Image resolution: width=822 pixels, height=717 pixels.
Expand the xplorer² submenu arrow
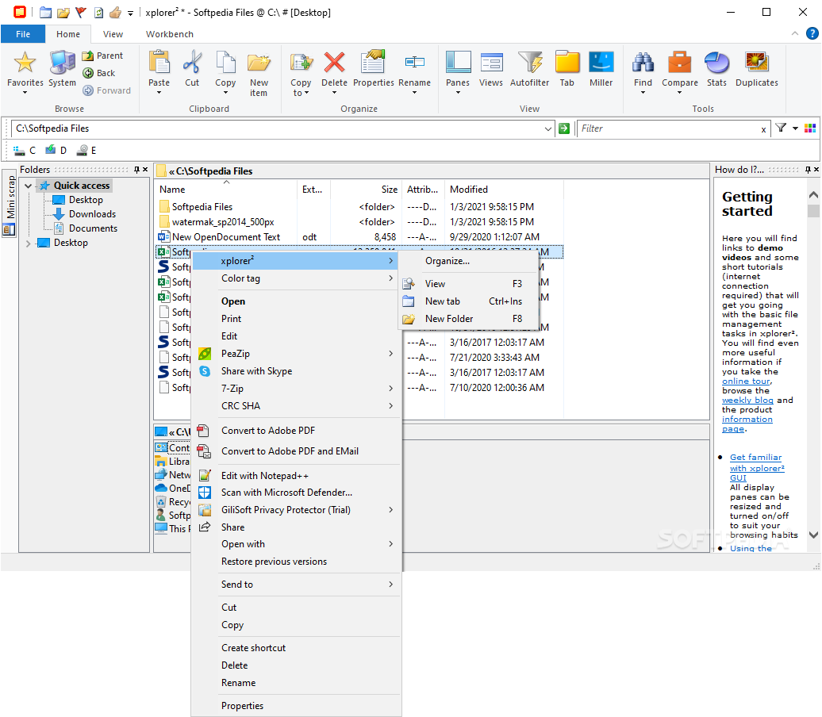(x=390, y=260)
